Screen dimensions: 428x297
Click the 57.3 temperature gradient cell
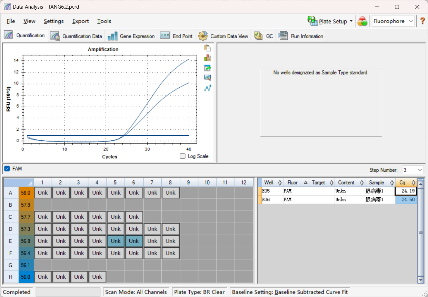tap(26, 229)
